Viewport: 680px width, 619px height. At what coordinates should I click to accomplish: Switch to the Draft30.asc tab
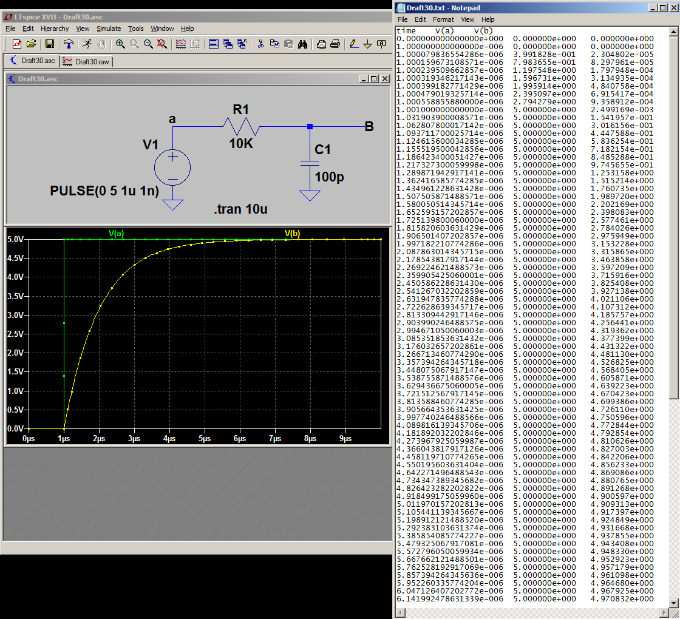tap(32, 61)
